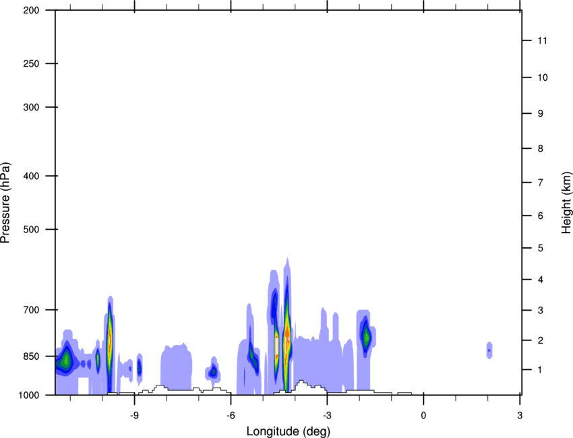Click the small isolated blob near longitude 2
The width and height of the screenshot is (573, 438).
click(x=489, y=350)
